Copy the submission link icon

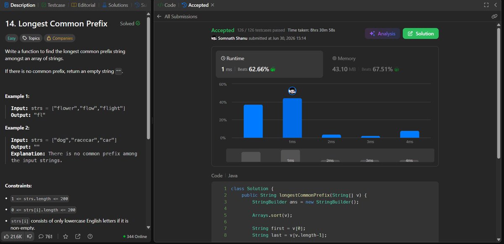[494, 16]
